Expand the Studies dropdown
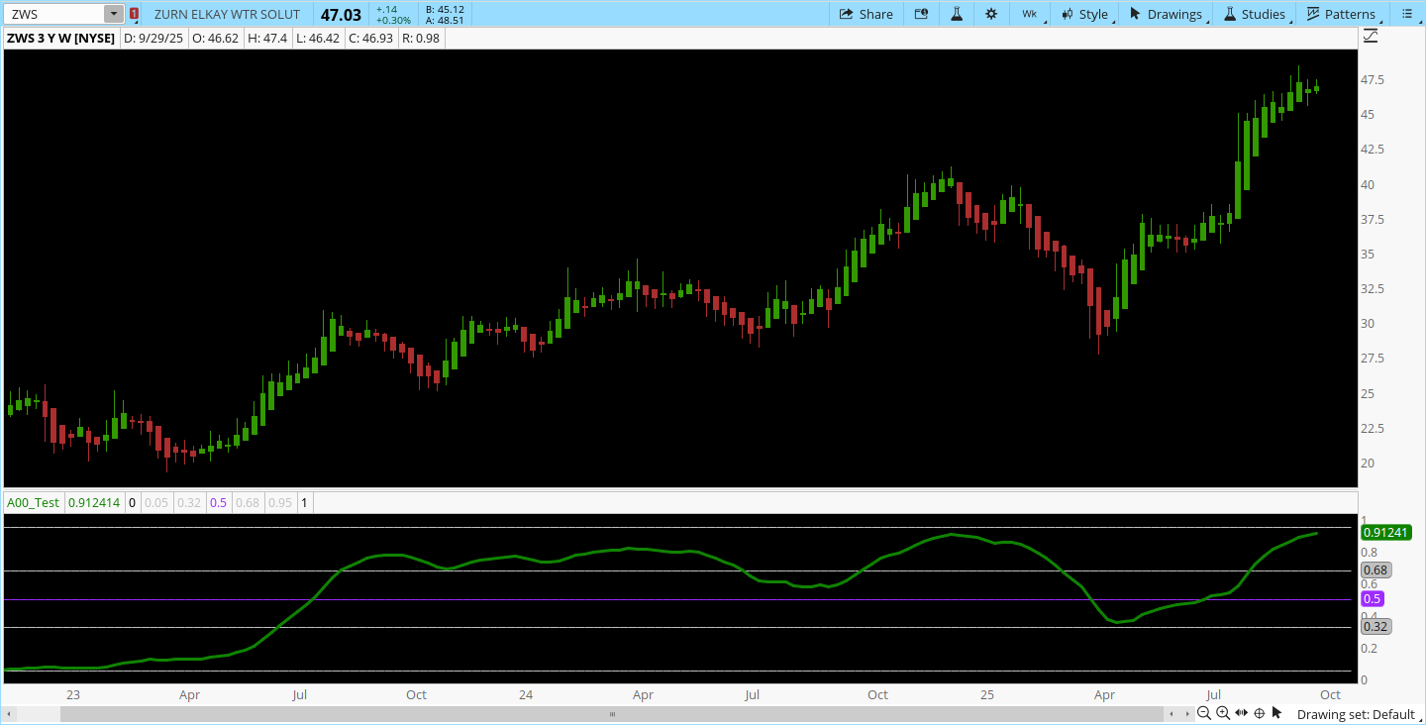 (x=1255, y=14)
